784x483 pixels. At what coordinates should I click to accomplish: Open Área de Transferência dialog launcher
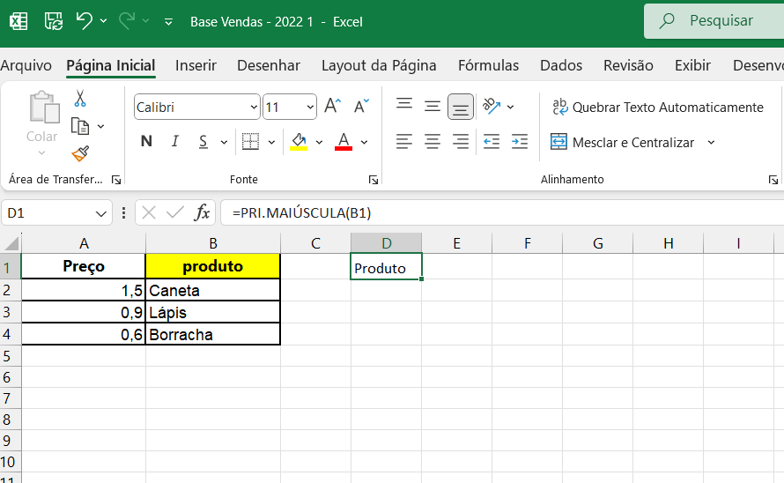point(116,180)
